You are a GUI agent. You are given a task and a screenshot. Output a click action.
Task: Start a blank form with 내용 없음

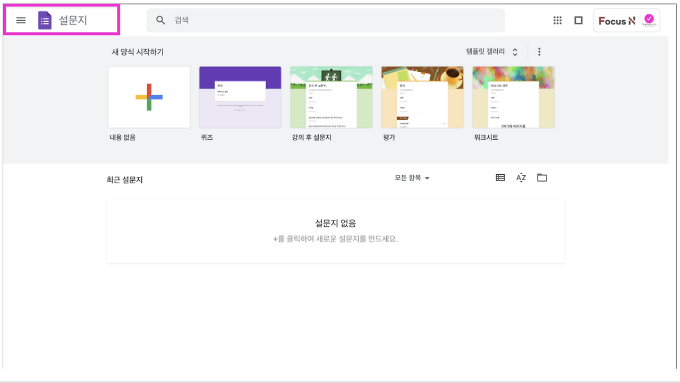pos(149,97)
